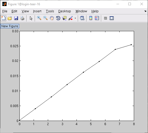The height and width of the screenshot is (133, 148).
Task: Enable the Pan hand tool
Action: point(52,18)
